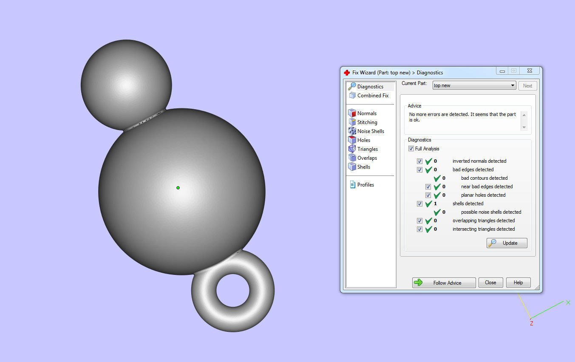Select the Holes fix icon
The height and width of the screenshot is (362, 575).
coord(352,140)
